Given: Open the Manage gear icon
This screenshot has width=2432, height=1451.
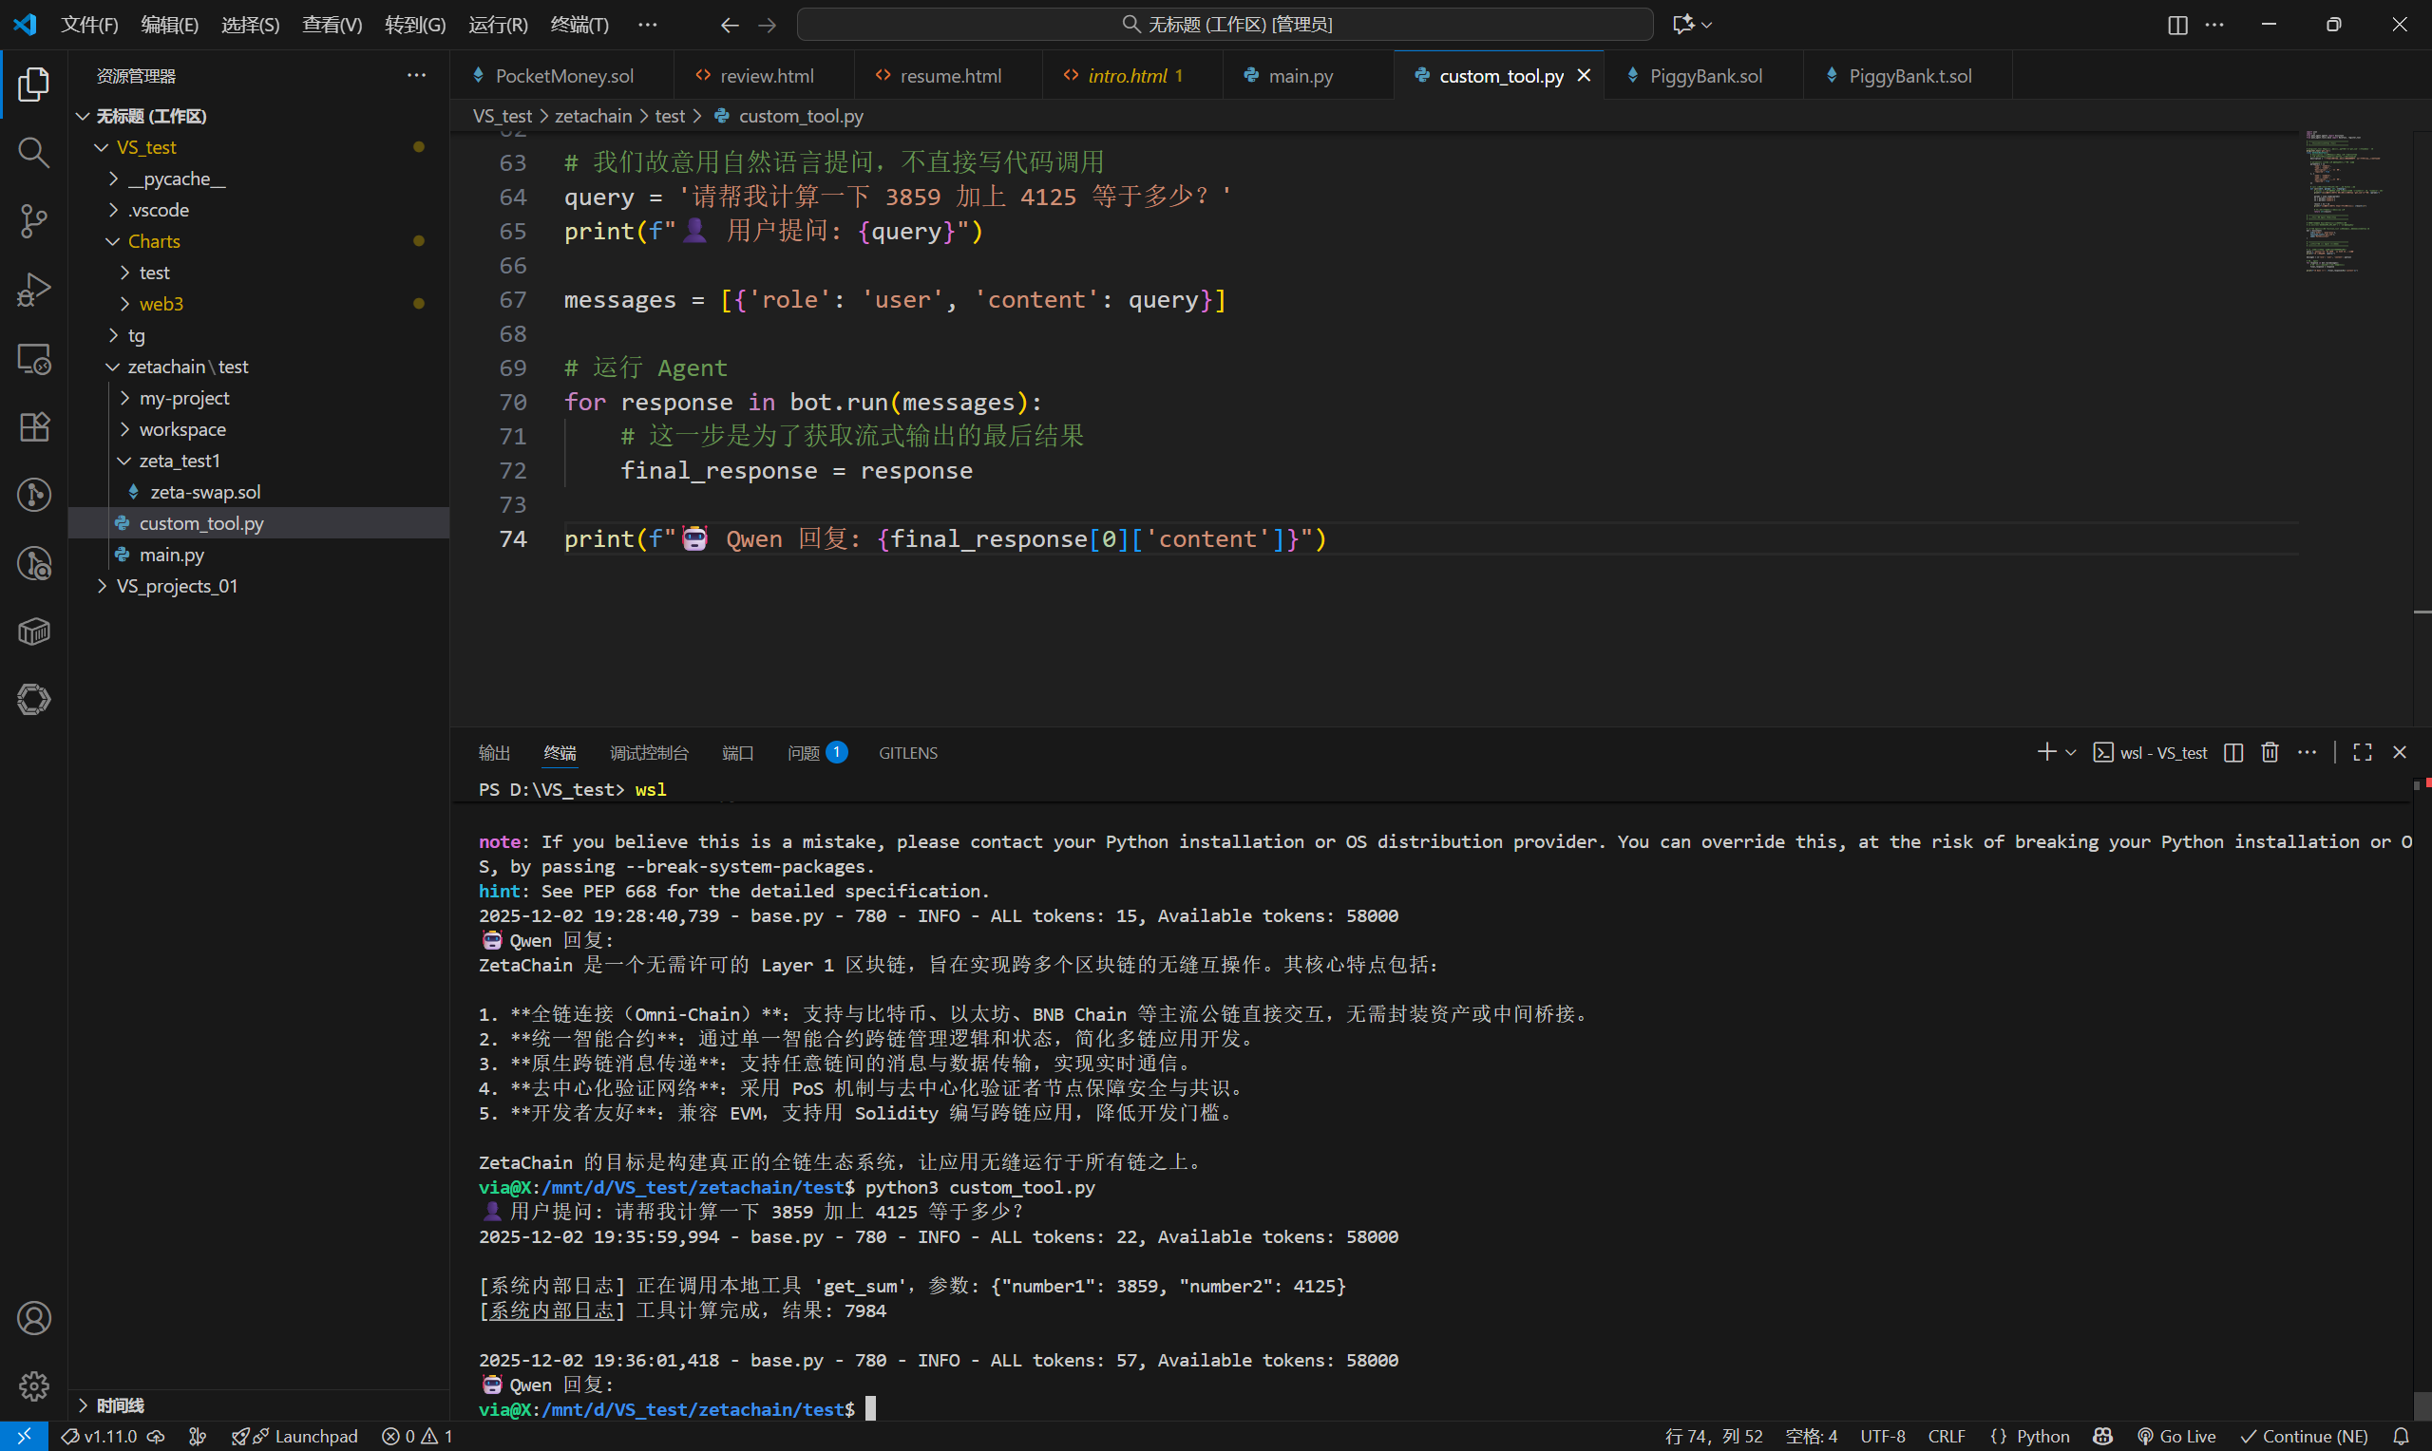Looking at the screenshot, I should [x=33, y=1385].
